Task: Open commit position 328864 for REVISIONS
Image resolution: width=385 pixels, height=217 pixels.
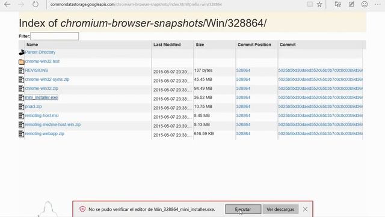Action: click(243, 71)
